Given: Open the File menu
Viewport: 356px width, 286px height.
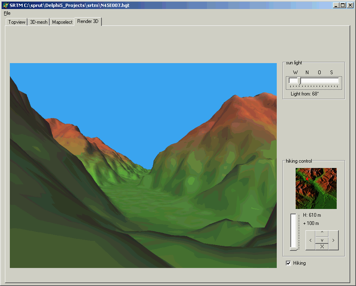Looking at the screenshot, I should point(7,13).
